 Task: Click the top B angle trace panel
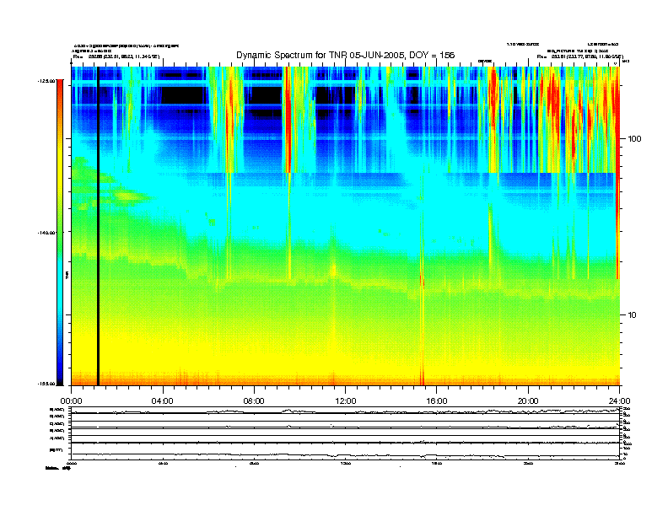[346, 411]
